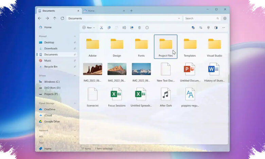This screenshot has width=265, height=159.
Task: Click the Copy icon in toolbar
Action: tap(109, 28)
